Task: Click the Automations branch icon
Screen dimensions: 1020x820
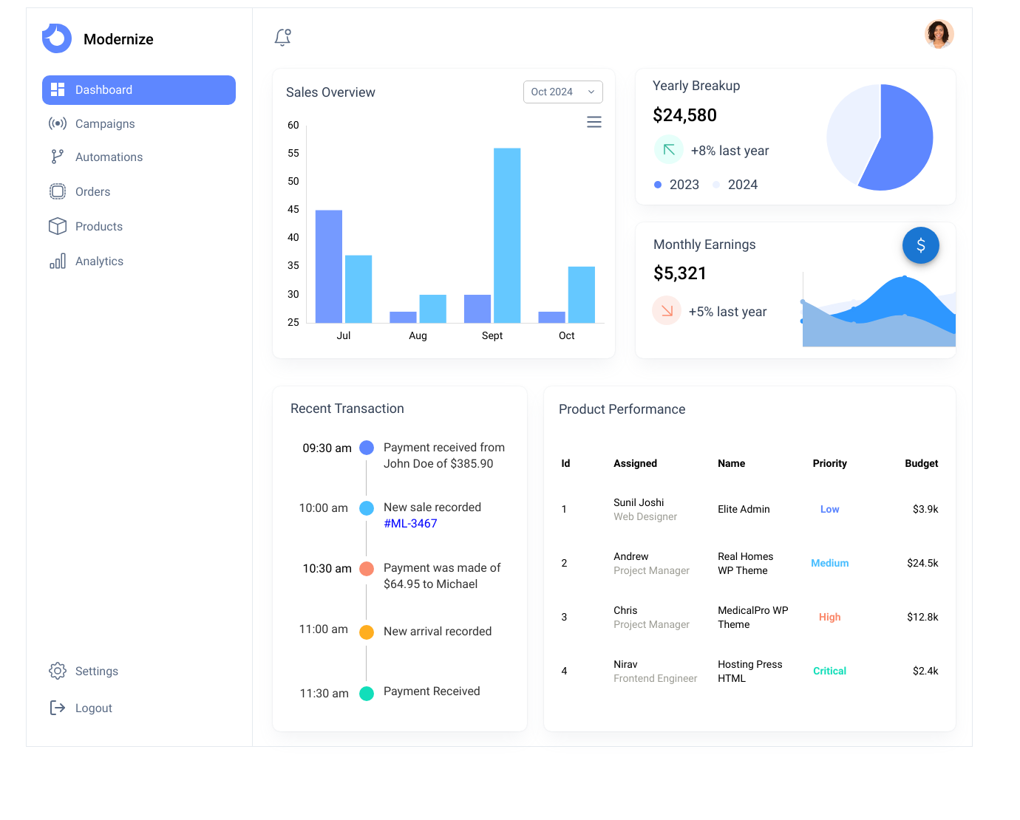Action: click(x=58, y=157)
